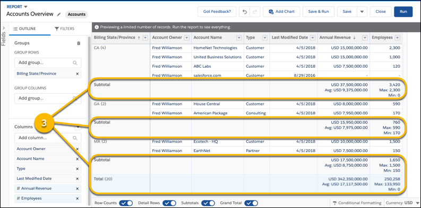
Task: Save the report
Action: tap(347, 12)
